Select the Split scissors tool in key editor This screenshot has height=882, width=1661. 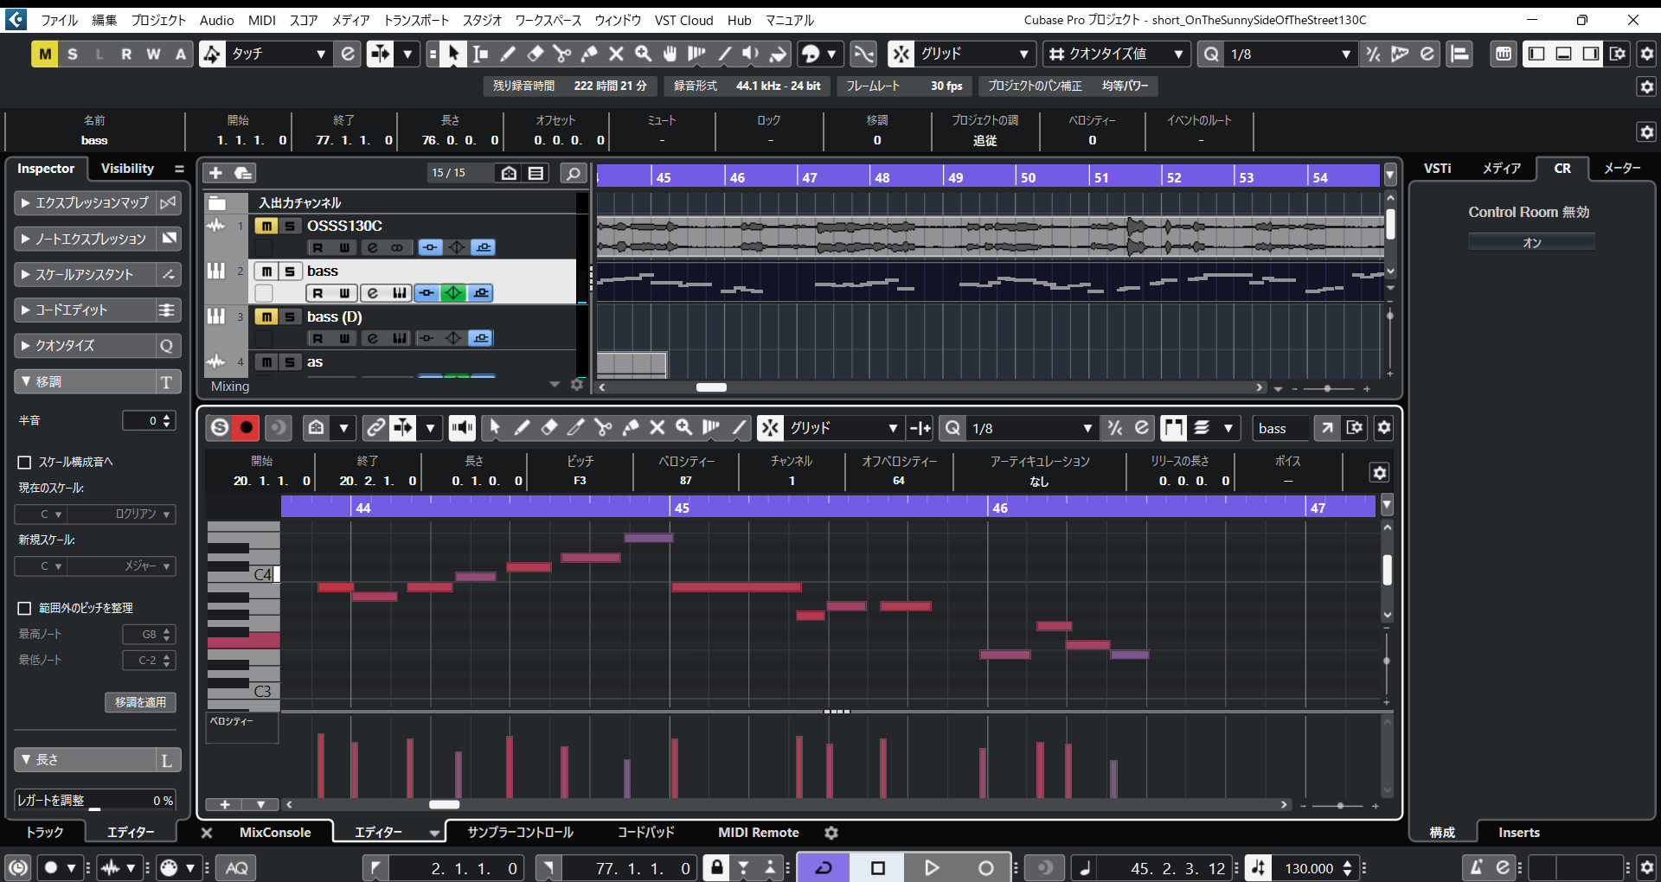(x=603, y=427)
